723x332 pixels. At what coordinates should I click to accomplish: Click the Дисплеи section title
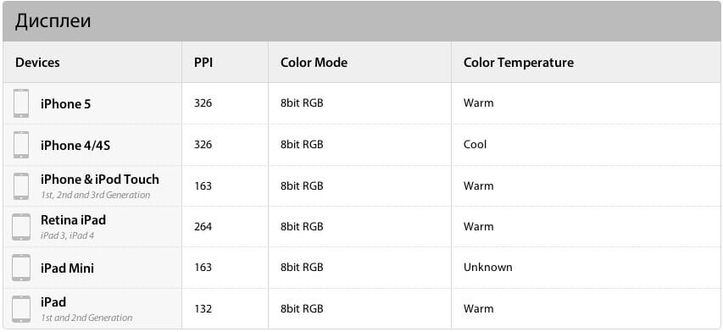click(x=53, y=21)
